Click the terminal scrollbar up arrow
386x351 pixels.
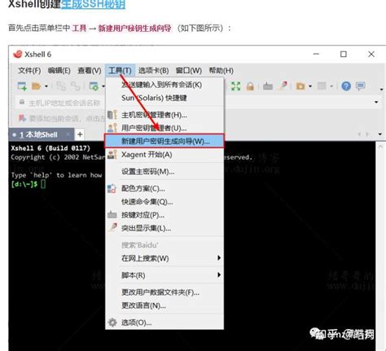tap(380, 147)
